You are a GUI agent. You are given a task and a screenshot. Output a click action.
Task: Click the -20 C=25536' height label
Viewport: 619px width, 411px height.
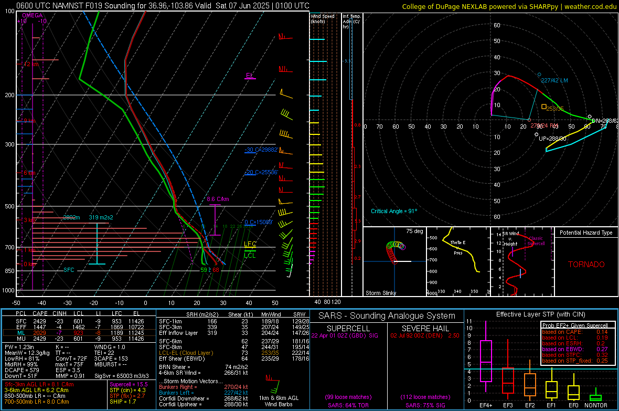(x=261, y=172)
